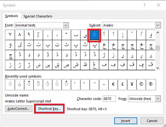Image resolution: width=166 pixels, height=127 pixels.
Task: Click the Character code input field
Action: tap(109, 99)
